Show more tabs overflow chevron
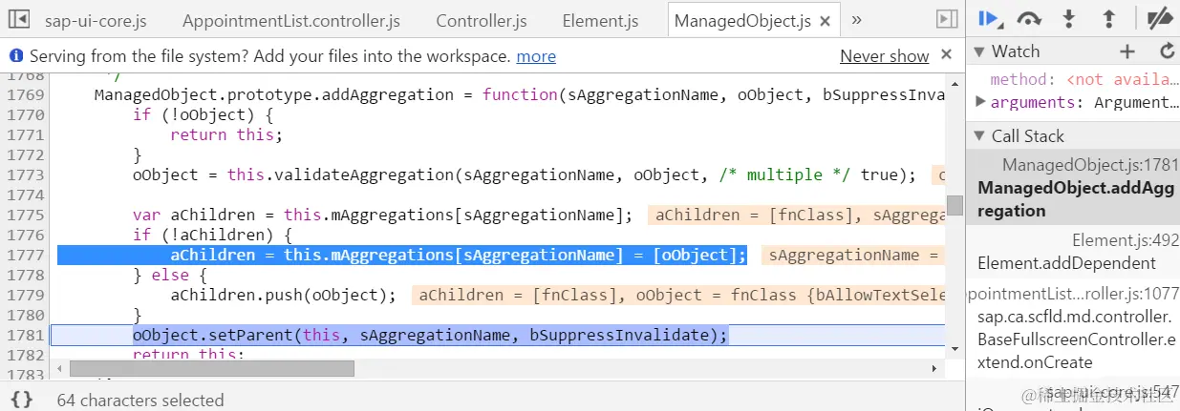The width and height of the screenshot is (1180, 411). tap(856, 19)
